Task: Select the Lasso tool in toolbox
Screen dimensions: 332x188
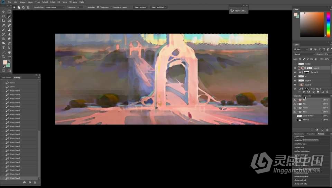Action: pos(3,16)
